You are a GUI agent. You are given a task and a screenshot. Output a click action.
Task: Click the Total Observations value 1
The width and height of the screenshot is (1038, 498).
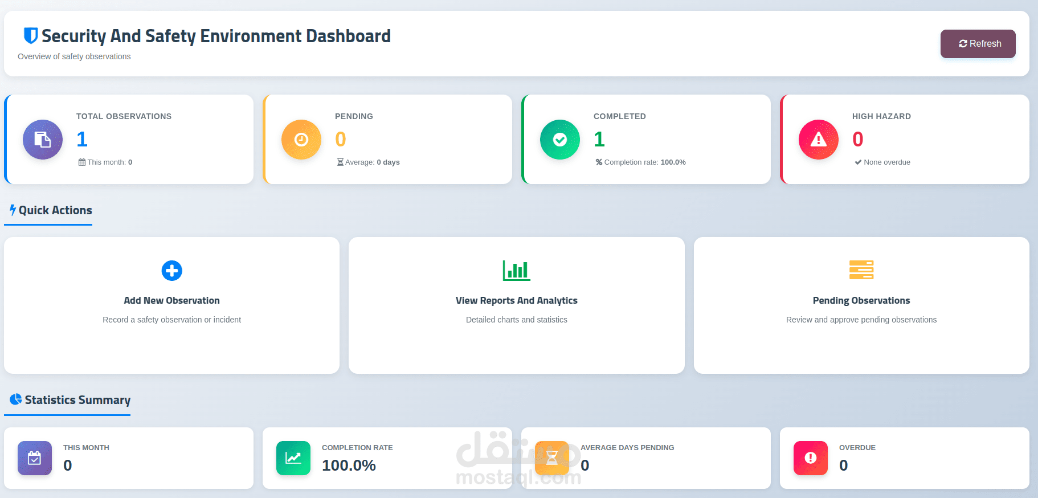click(82, 140)
